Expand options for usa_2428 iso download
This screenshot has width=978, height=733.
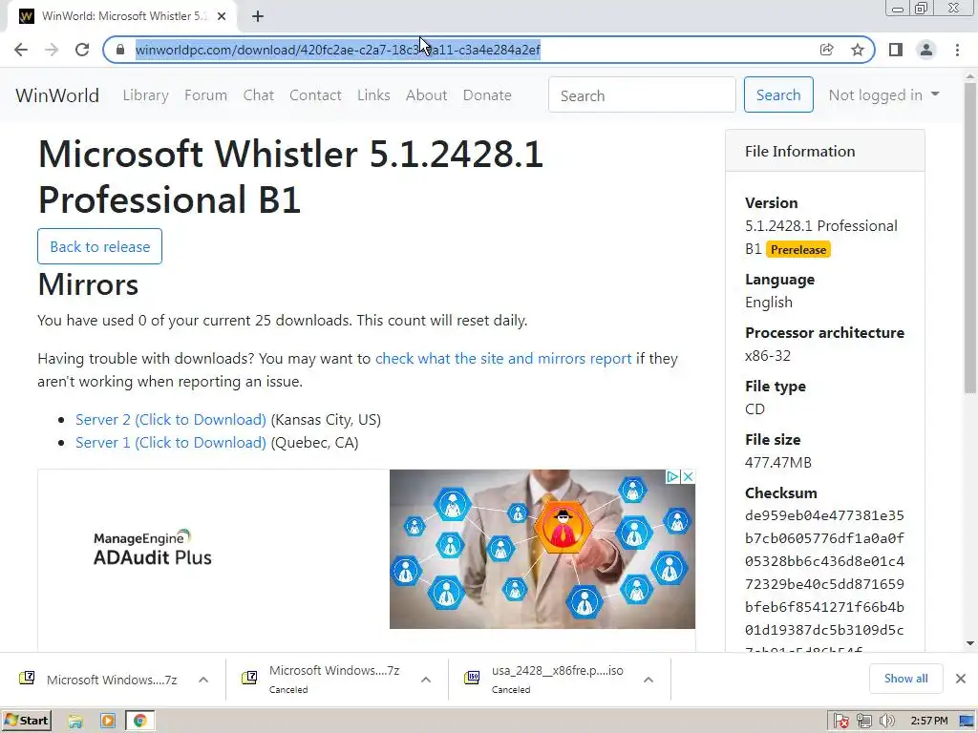(648, 680)
